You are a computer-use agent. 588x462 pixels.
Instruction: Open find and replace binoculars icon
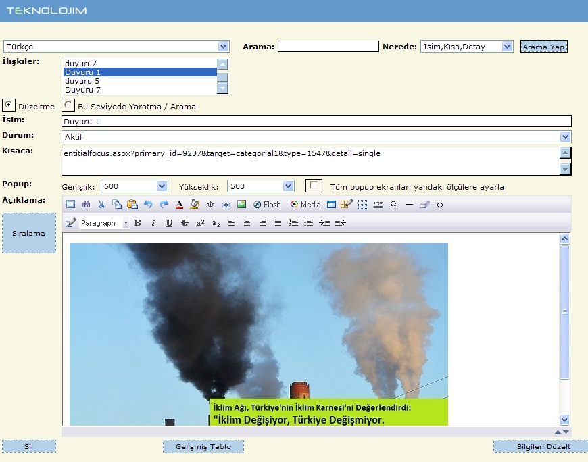pos(87,204)
